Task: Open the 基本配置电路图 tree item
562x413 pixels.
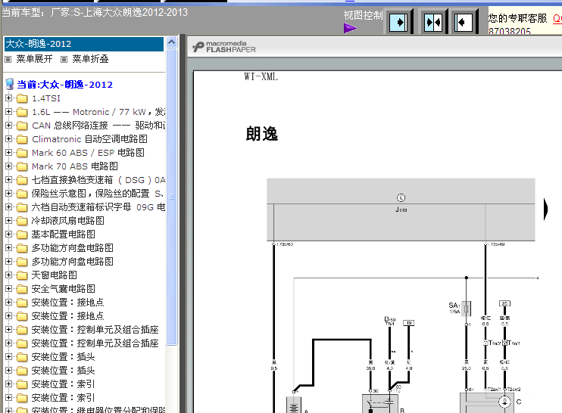Action: [63, 234]
